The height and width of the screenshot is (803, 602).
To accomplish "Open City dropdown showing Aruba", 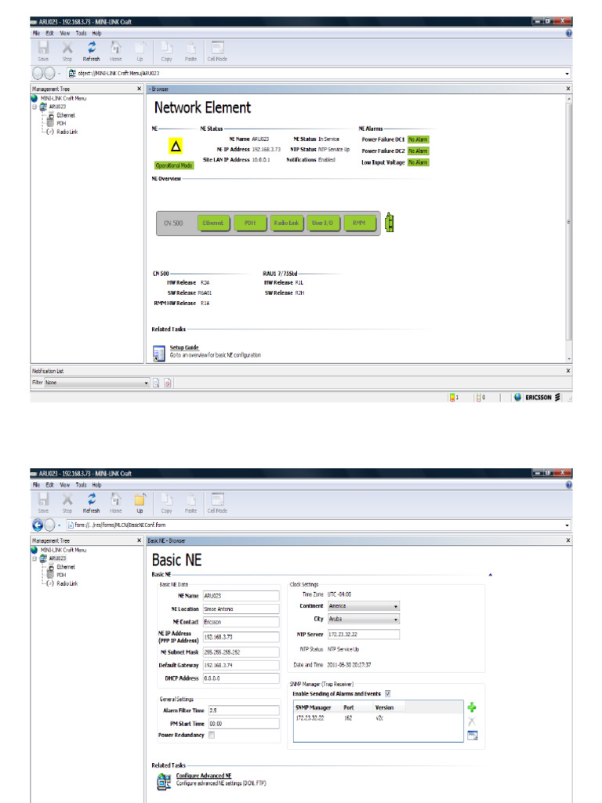I will tap(363, 620).
